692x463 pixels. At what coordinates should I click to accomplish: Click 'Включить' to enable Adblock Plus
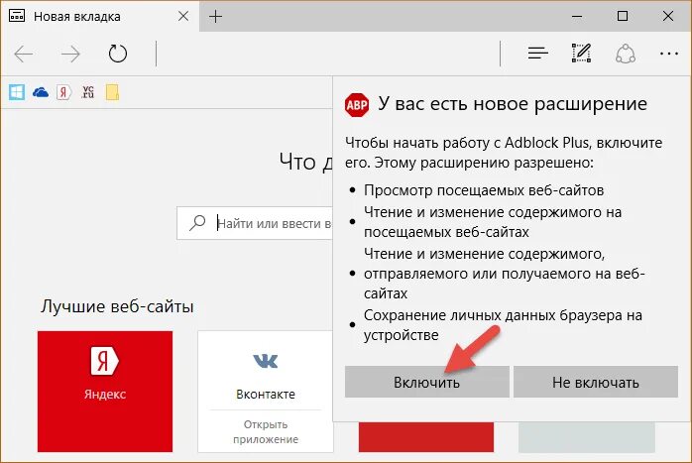pos(426,382)
